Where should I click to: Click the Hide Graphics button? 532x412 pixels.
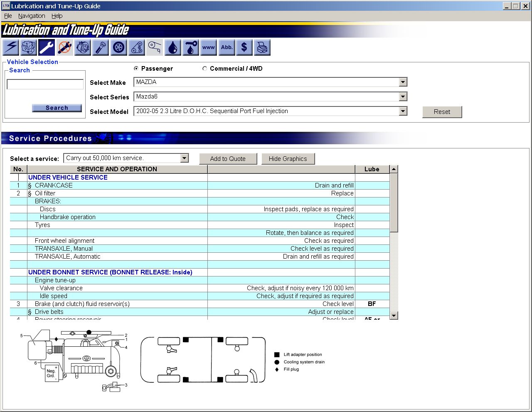tap(288, 159)
